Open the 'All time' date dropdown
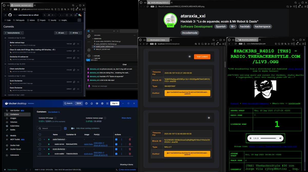Image resolution: width=308 pixels, height=172 pixels. 75,33
